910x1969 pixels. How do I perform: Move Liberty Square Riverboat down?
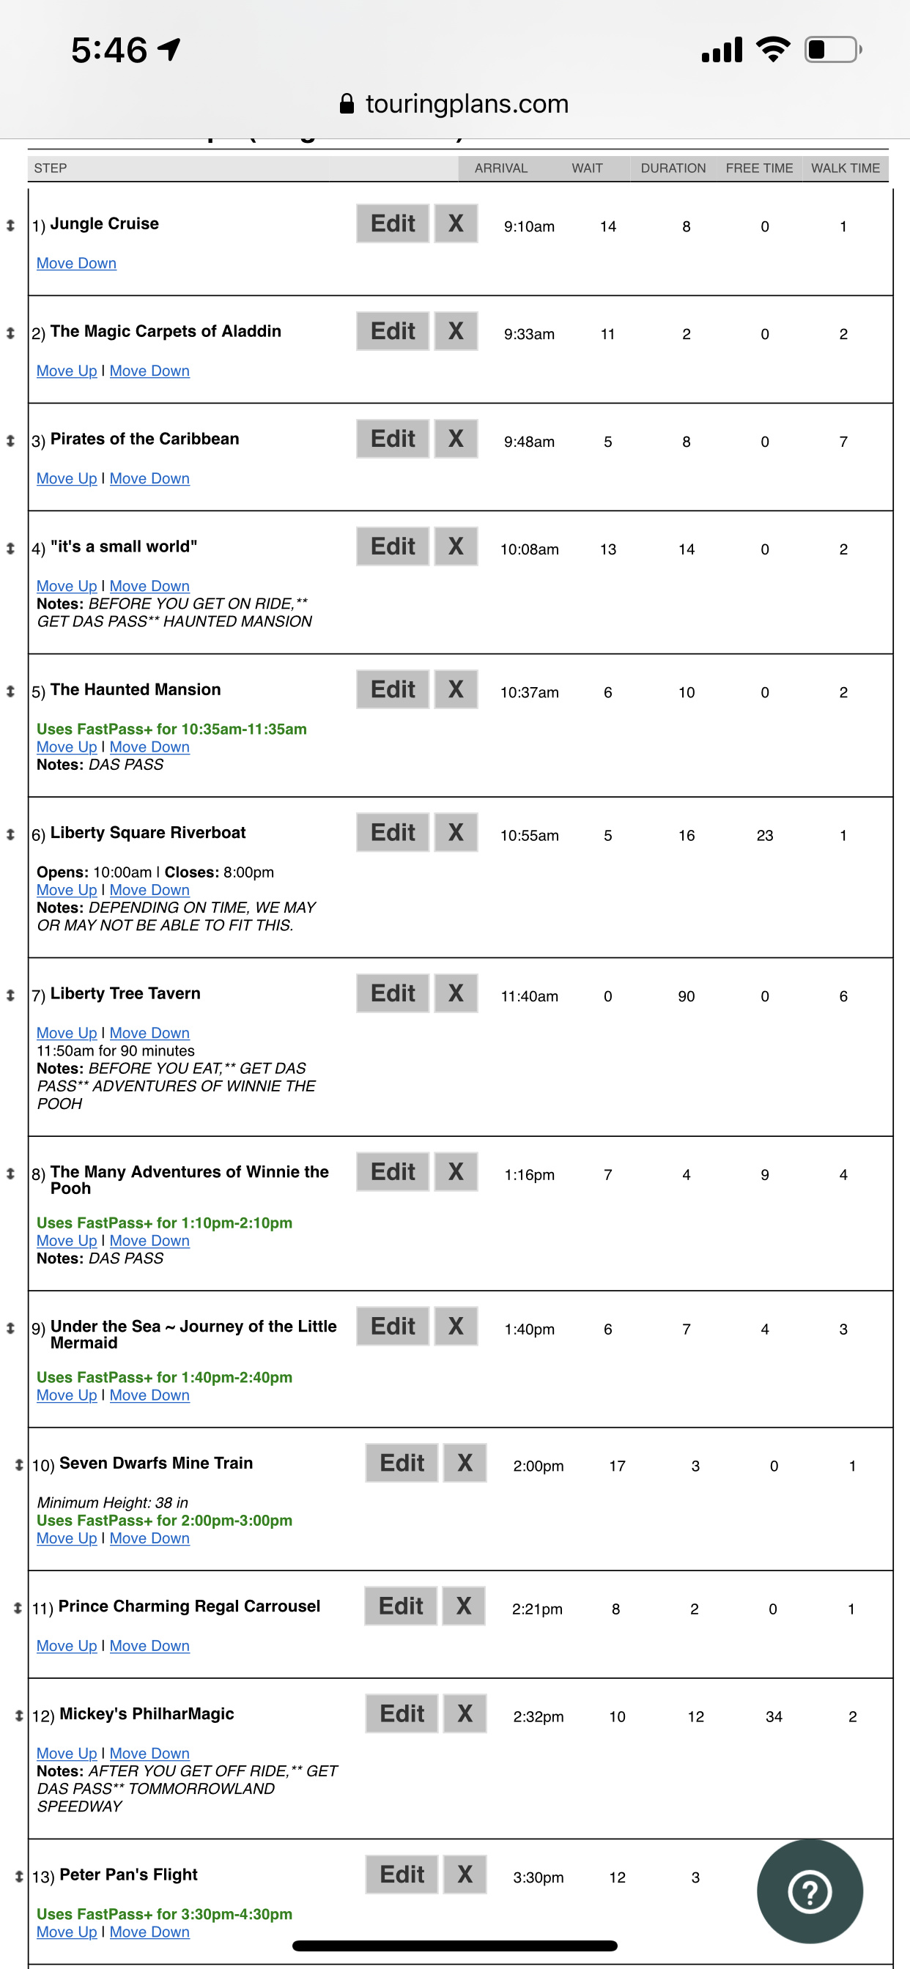(x=149, y=890)
